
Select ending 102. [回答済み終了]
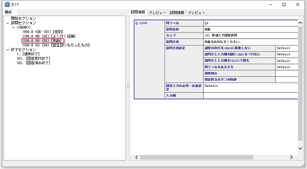click(33, 63)
